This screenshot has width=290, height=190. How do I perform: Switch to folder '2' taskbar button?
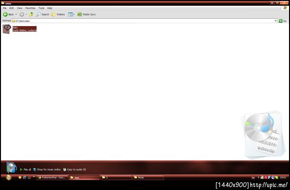click(x=116, y=177)
